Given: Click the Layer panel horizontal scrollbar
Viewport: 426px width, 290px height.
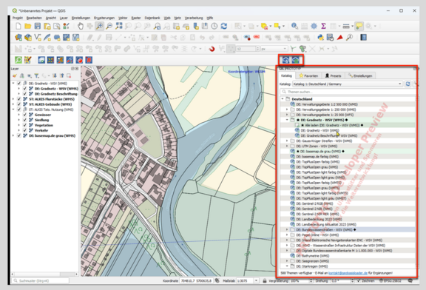Looking at the screenshot, I should coord(45,274).
